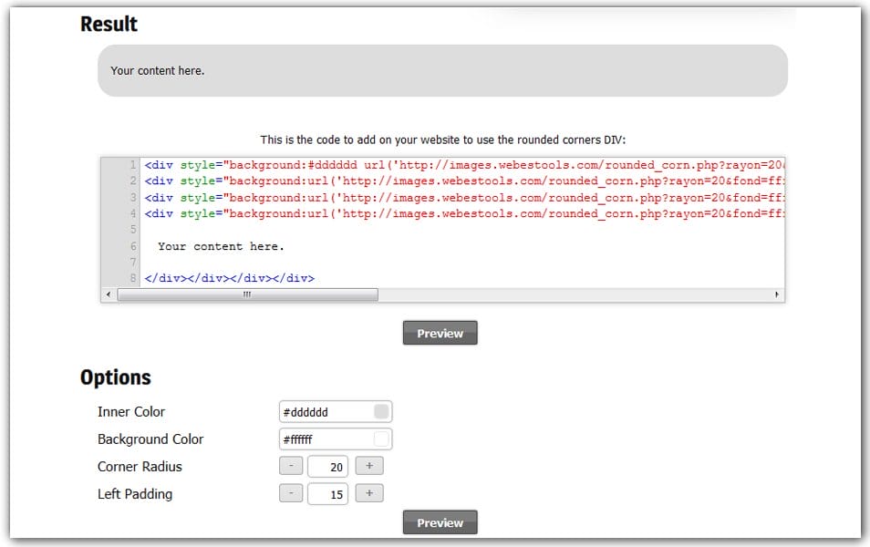
Task: Click the Corner Radius value field
Action: click(328, 467)
